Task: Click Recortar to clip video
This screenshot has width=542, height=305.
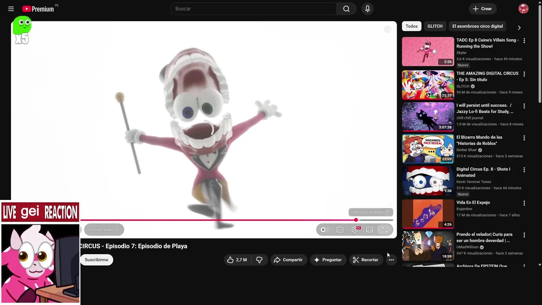Action: pos(366,260)
